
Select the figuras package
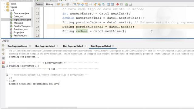(14, 7)
